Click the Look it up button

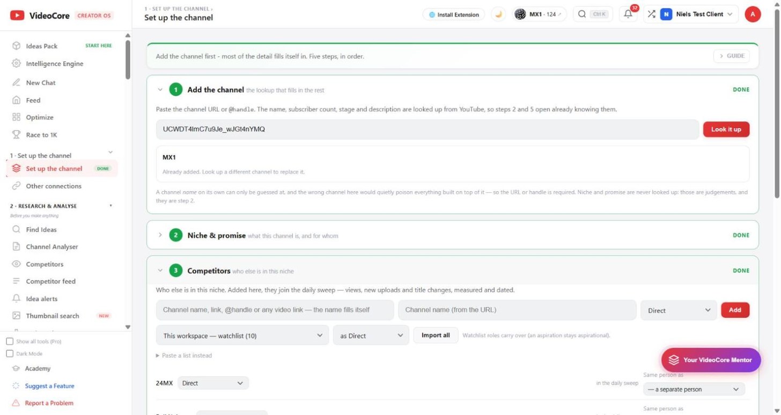point(726,129)
